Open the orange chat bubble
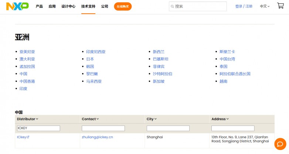289x154 pixels. 280,144
